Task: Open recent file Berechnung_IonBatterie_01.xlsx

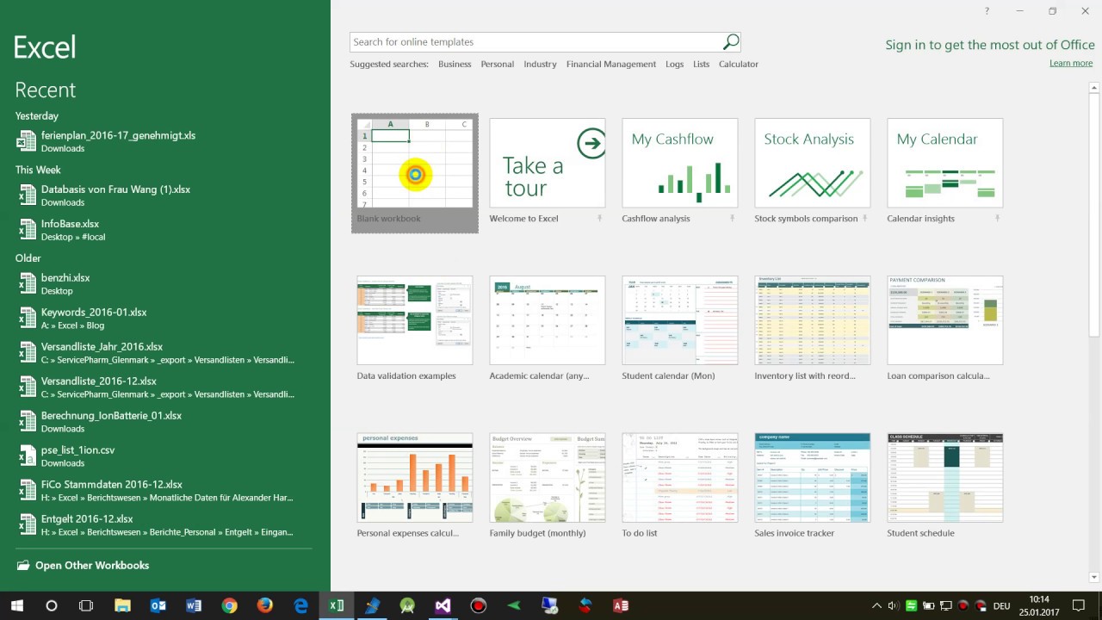Action: pyautogui.click(x=164, y=422)
